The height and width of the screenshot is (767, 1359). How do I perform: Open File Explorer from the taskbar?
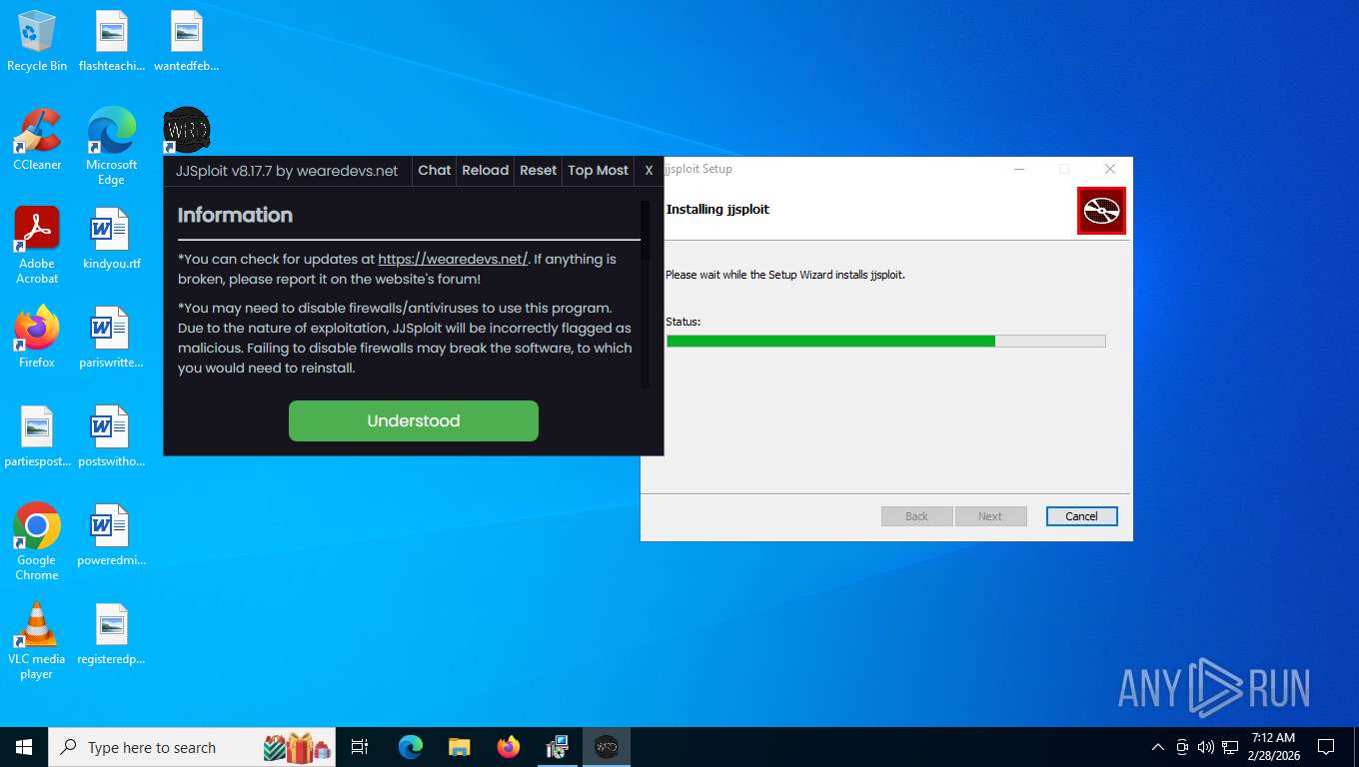460,747
